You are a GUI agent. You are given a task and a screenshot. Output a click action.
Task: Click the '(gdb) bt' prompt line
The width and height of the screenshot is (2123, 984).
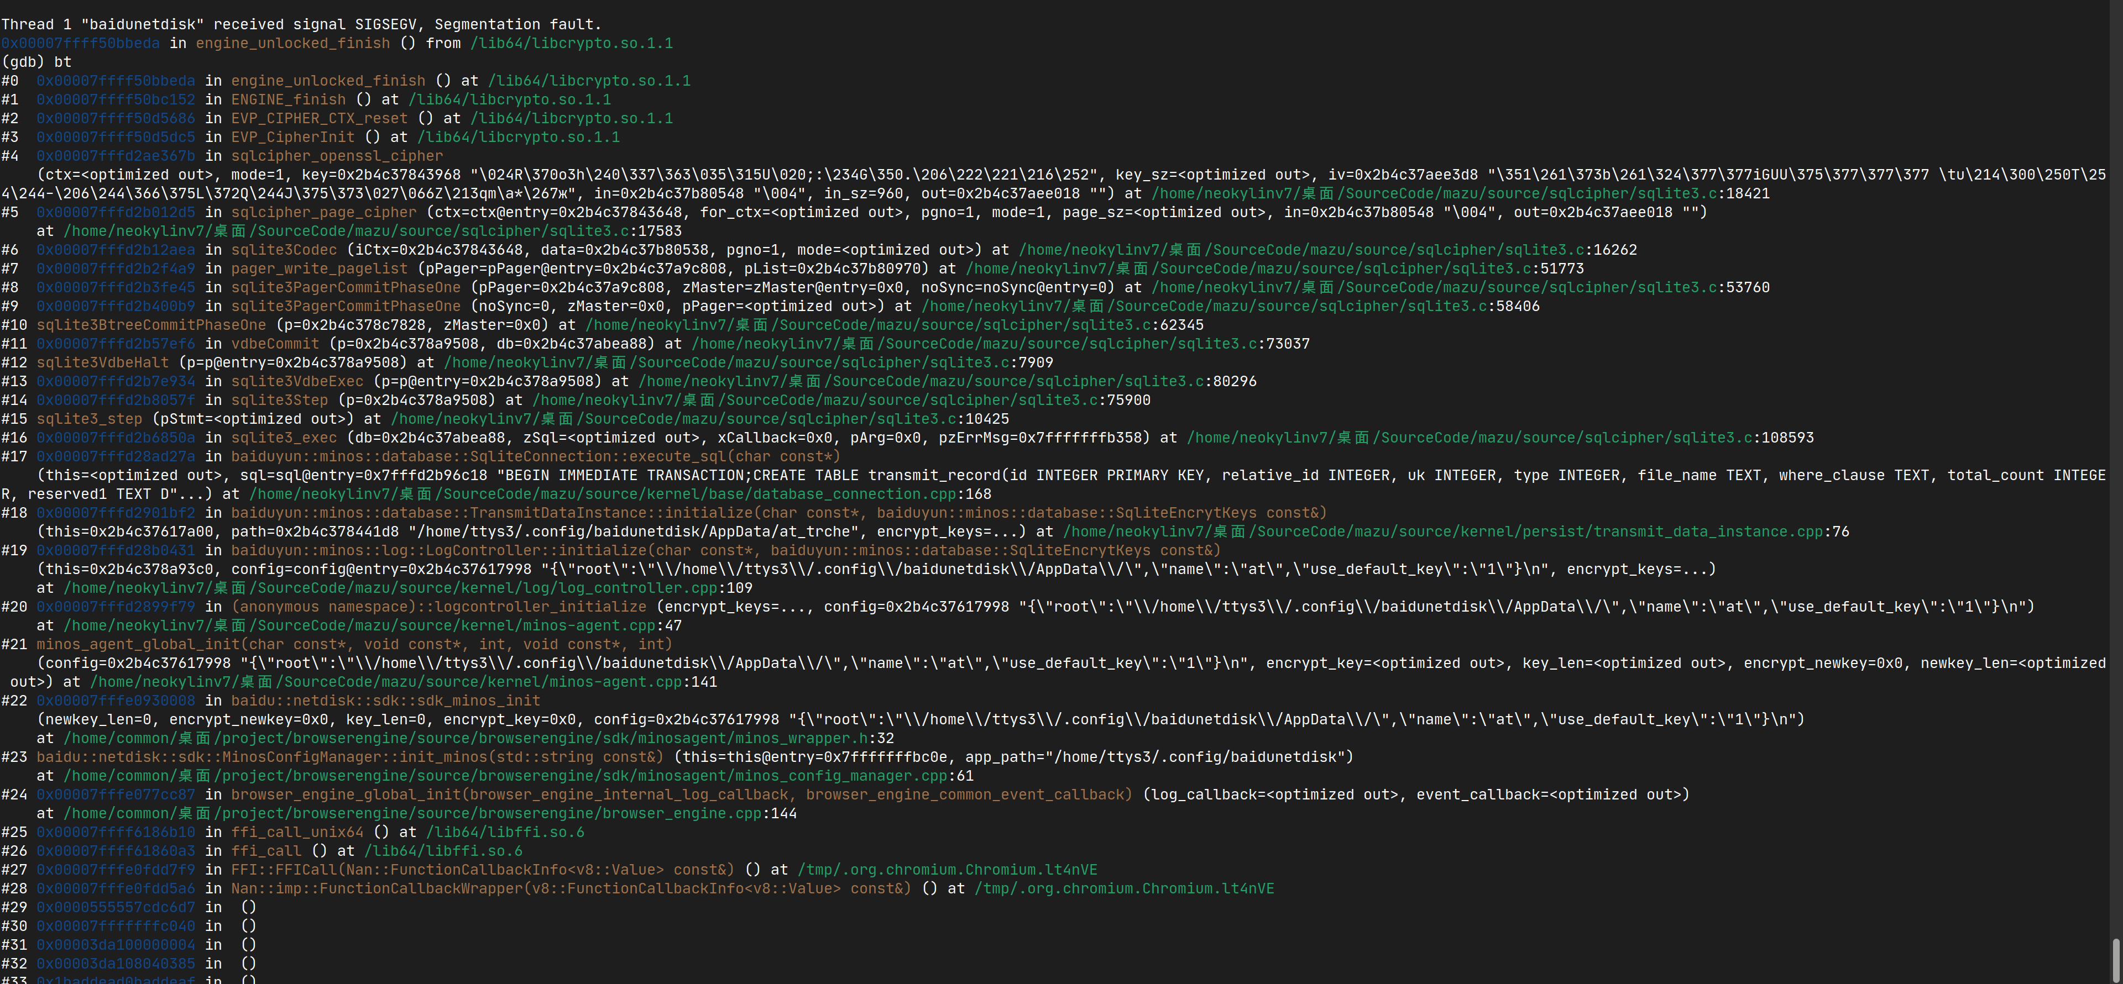tap(37, 62)
